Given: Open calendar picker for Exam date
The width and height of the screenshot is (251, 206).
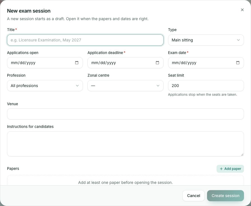Looking at the screenshot, I should [x=238, y=63].
